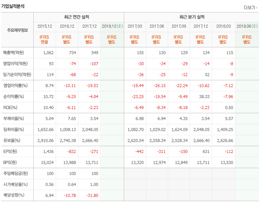The height and width of the screenshot is (203, 262).
Task: Select the 1,409.25 quick ratio value
Action: point(225,130)
